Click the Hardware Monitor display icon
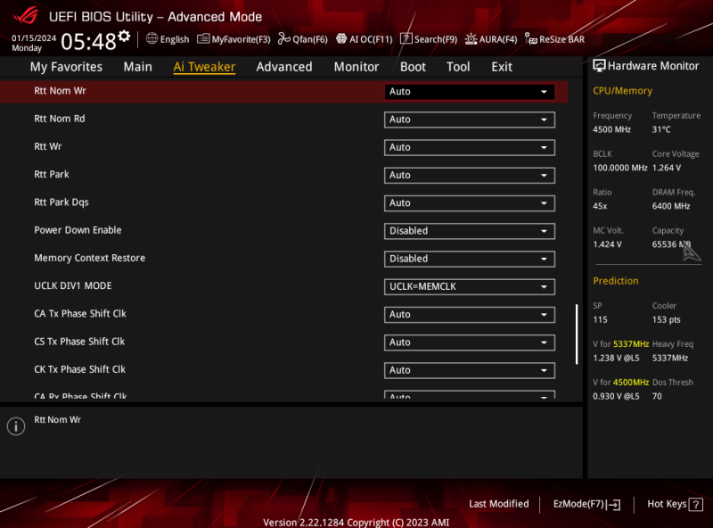The image size is (713, 528). [599, 66]
